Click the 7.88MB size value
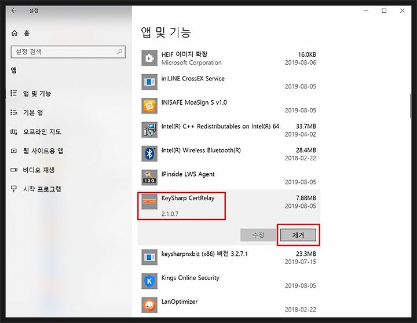This screenshot has width=417, height=323. click(x=306, y=198)
